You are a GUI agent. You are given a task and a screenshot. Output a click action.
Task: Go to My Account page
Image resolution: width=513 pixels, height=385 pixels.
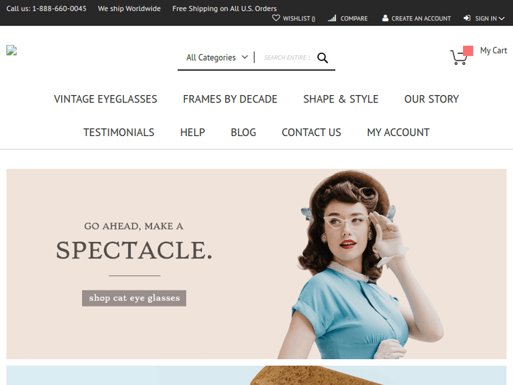(398, 133)
